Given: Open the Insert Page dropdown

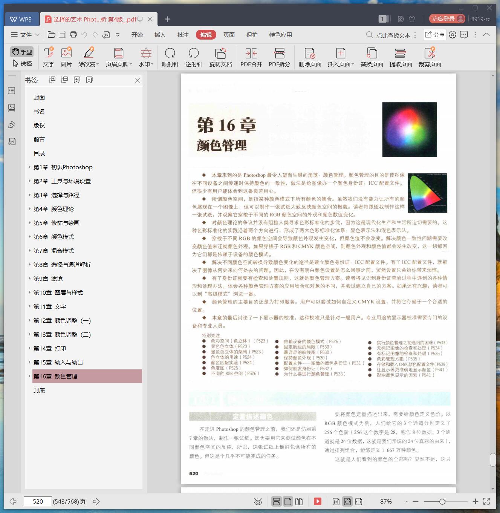Looking at the screenshot, I should 341,57.
